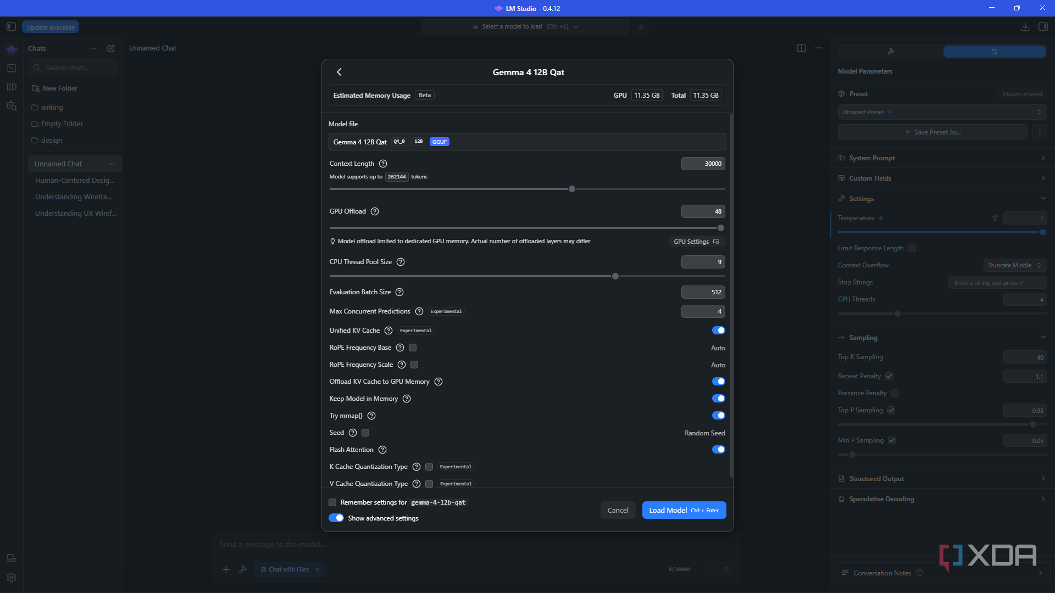Click the Load Model button
This screenshot has height=593, width=1055.
click(x=684, y=510)
